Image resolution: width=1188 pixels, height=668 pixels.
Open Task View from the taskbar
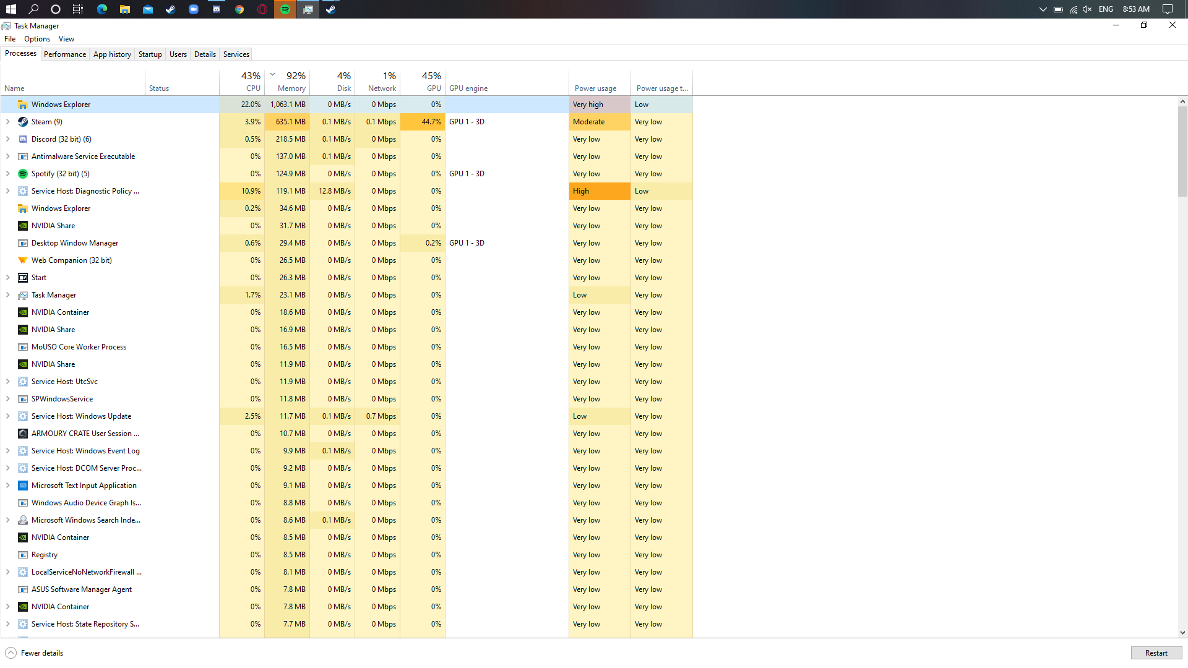78,9
